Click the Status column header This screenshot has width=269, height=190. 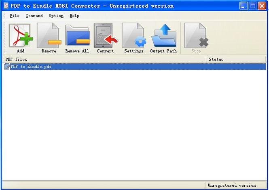(x=235, y=59)
